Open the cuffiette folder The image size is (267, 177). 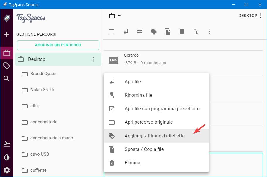[38, 170]
